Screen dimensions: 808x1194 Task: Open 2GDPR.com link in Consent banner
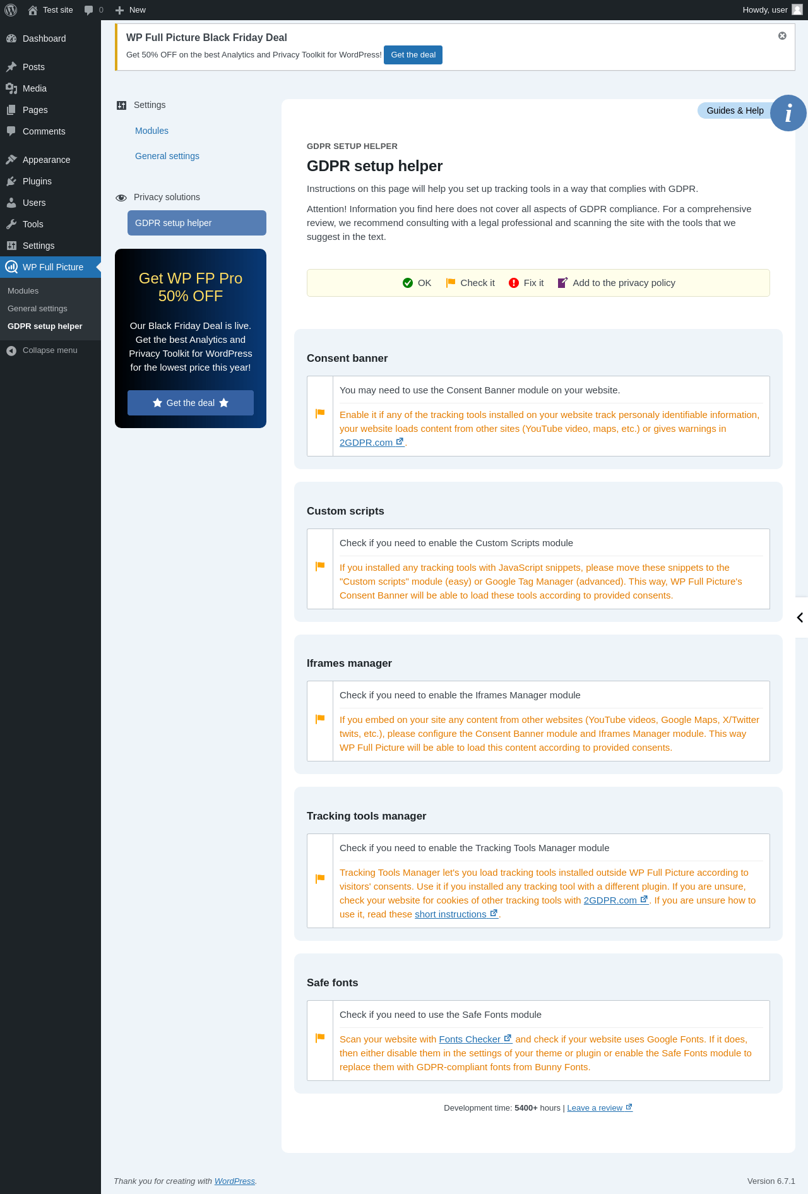tap(372, 443)
